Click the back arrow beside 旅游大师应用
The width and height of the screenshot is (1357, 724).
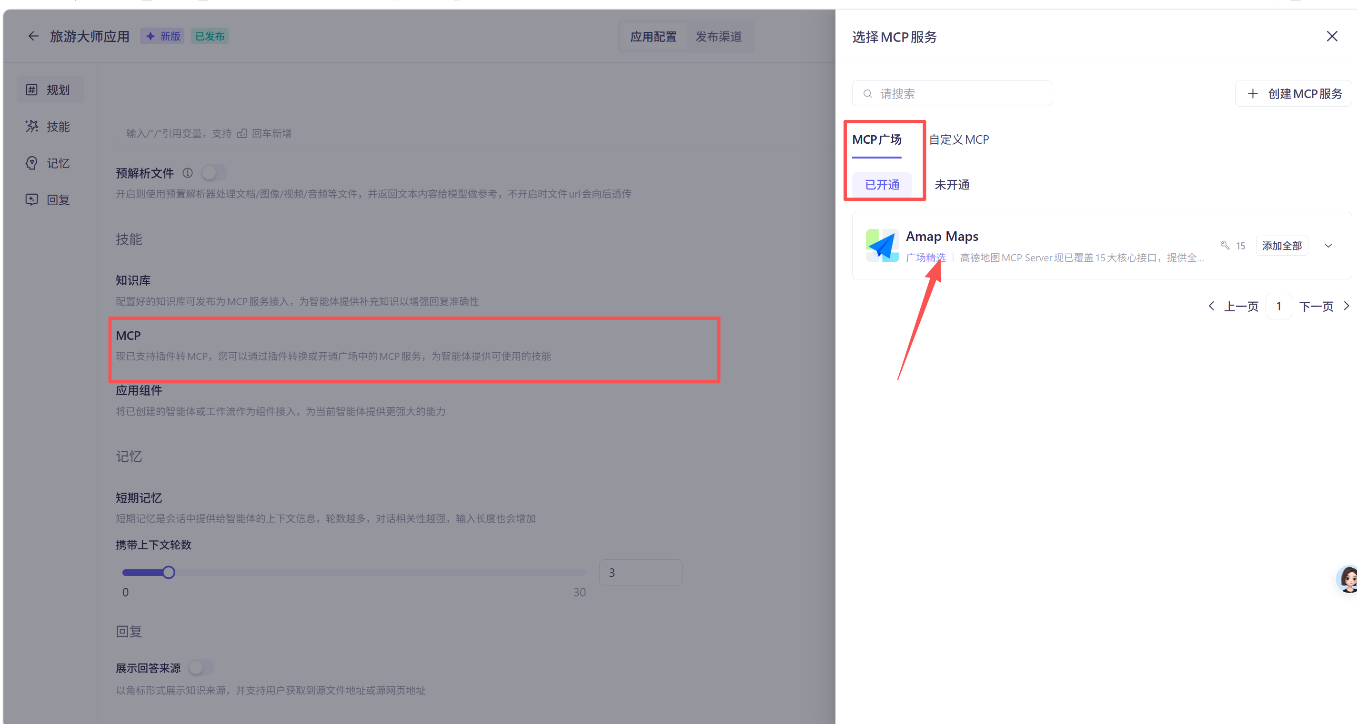(33, 36)
